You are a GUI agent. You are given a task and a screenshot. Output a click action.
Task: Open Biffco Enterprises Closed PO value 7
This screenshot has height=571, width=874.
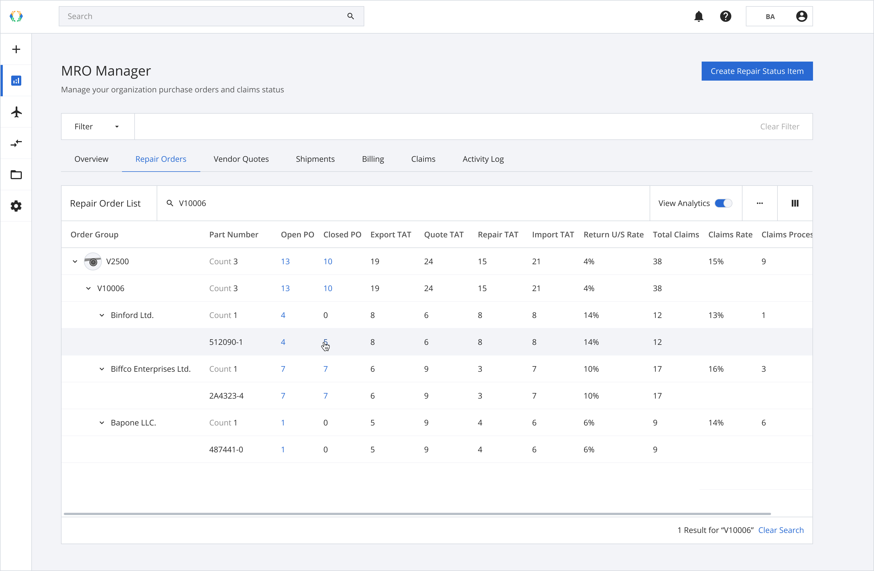pyautogui.click(x=325, y=369)
